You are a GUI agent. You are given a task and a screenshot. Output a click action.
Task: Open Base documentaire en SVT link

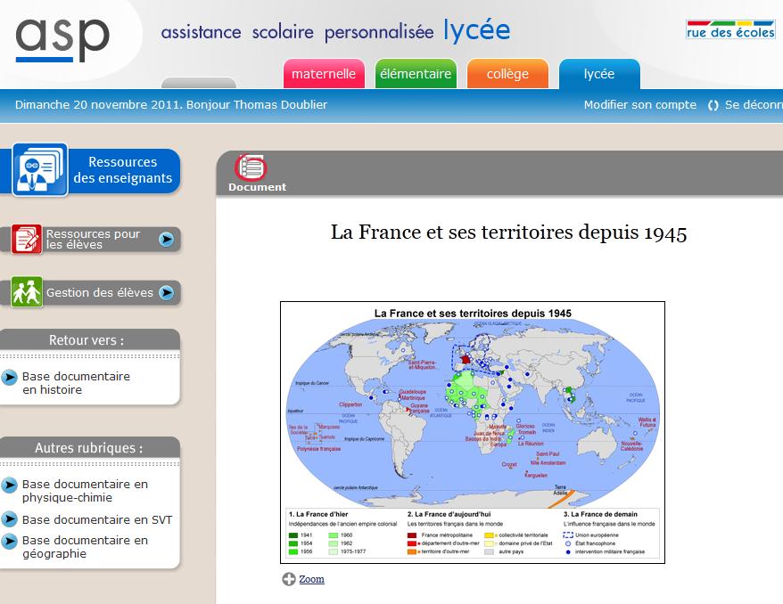(96, 519)
